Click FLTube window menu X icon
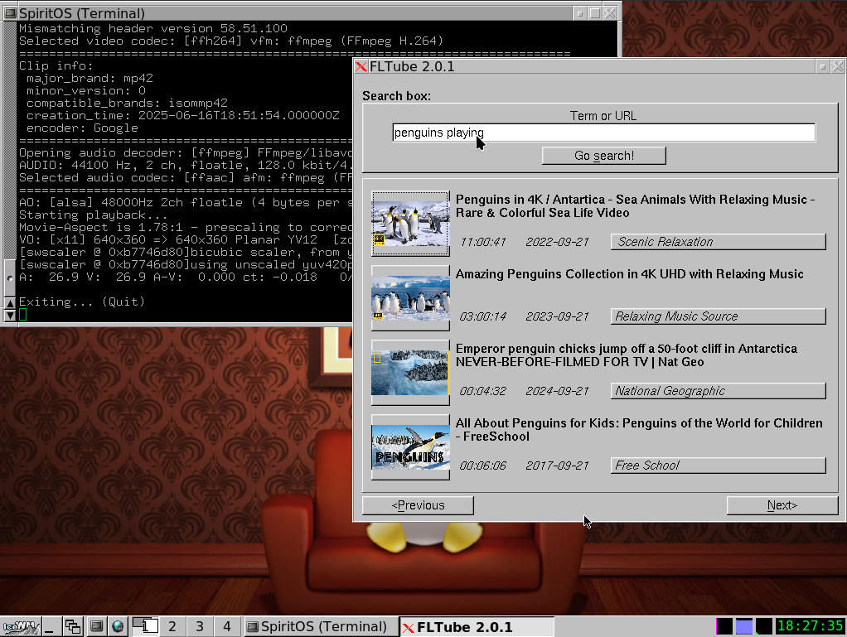This screenshot has height=637, width=847. point(361,67)
